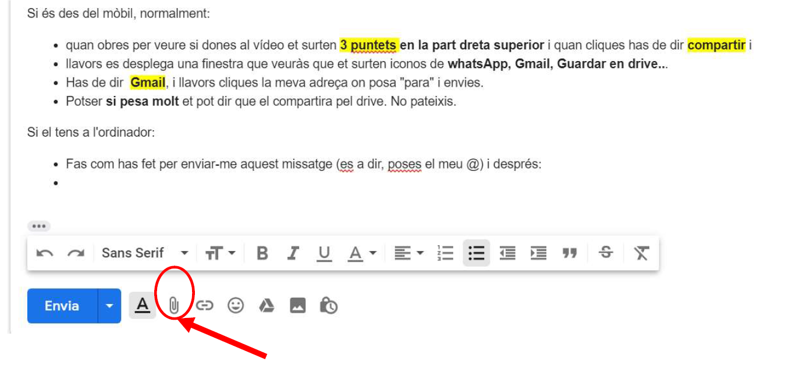The height and width of the screenshot is (372, 789).
Task: Open more send options arrow beside Envia
Action: (109, 306)
